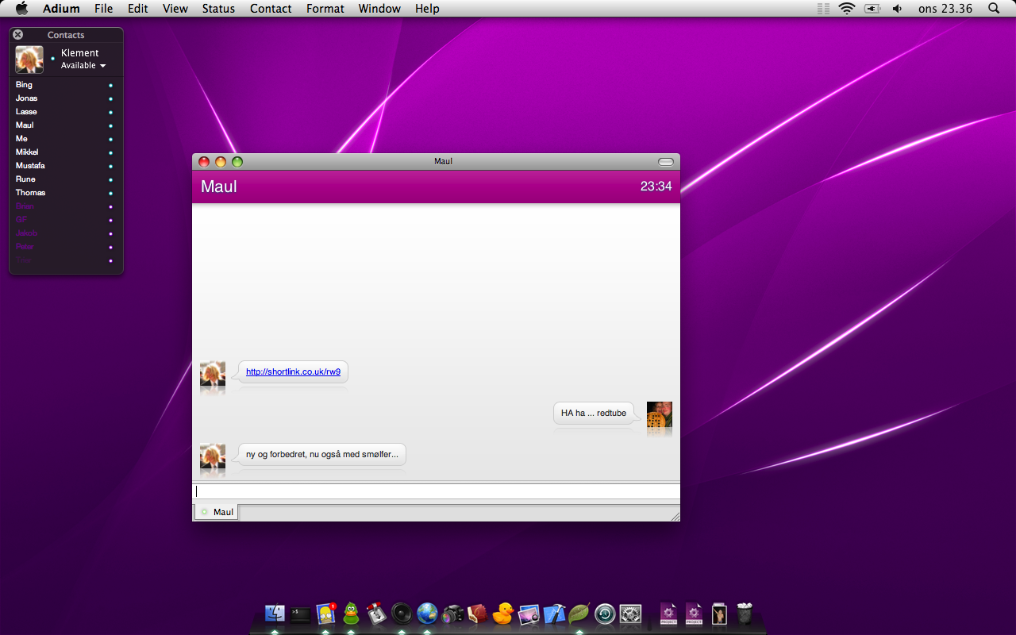This screenshot has height=635, width=1016.
Task: Close the Contacts list window
Action: pos(18,35)
